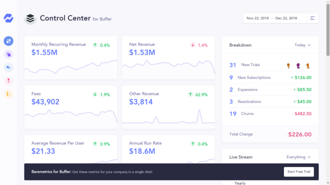This screenshot has height=185, width=330.
Task: Click the + $126.00 new subscriptions amount
Action: point(301,77)
